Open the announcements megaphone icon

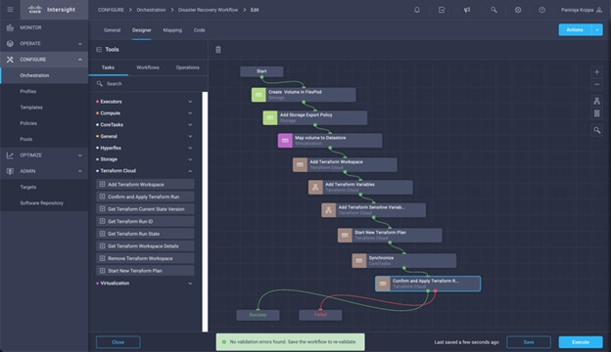467,10
